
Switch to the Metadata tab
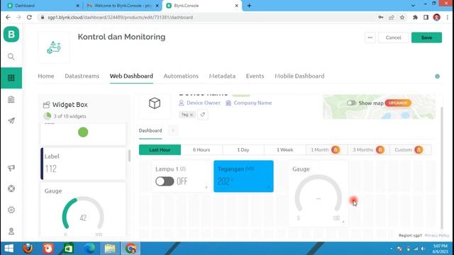tap(222, 76)
